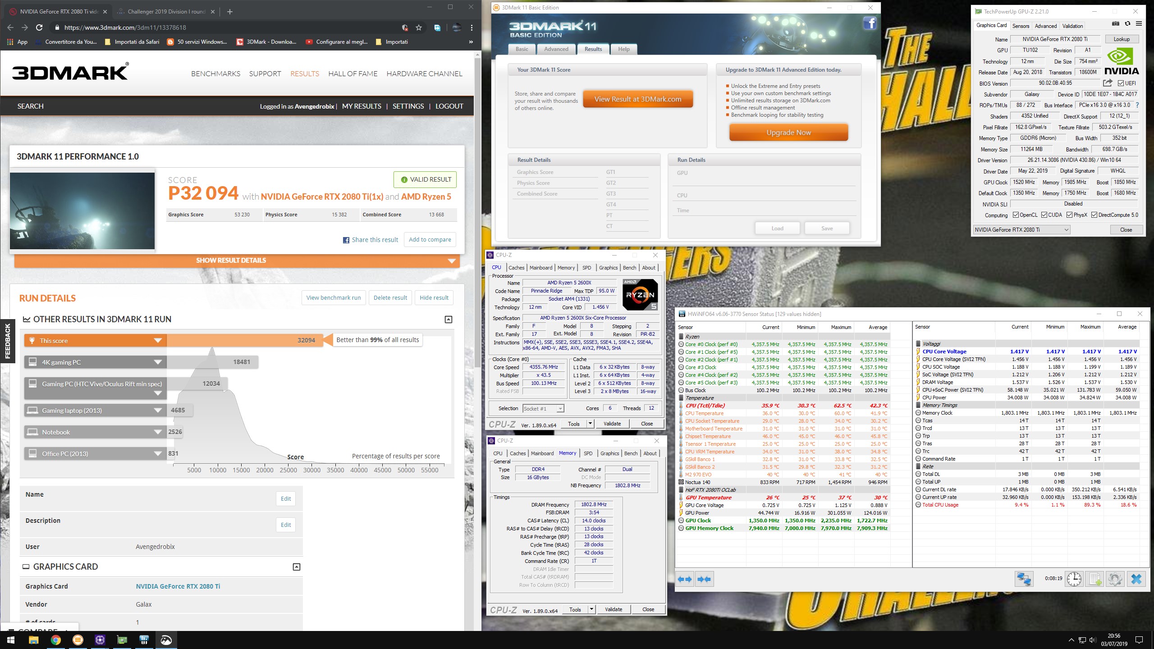Screen dimensions: 1154x649
Task: Click the Chrome profile avatar icon
Action: point(457,27)
